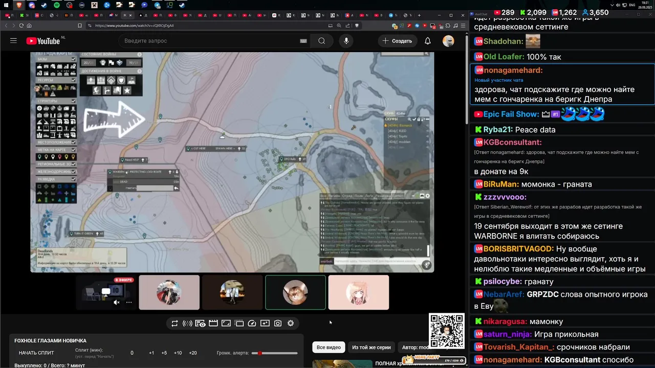Click the Windows Start button
Image resolution: width=655 pixels, height=368 pixels.
tap(6, 5)
